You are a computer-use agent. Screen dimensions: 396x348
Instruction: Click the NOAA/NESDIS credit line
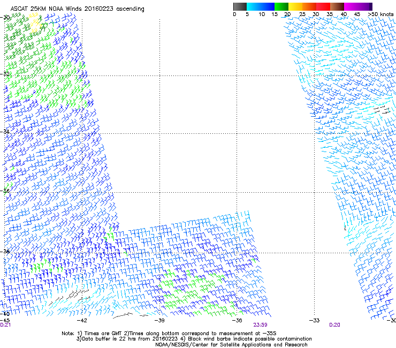[231, 345]
